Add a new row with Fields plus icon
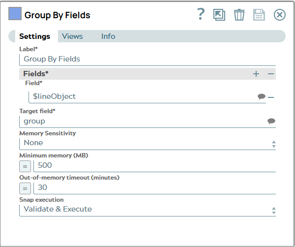The width and height of the screenshot is (295, 247). tap(256, 74)
